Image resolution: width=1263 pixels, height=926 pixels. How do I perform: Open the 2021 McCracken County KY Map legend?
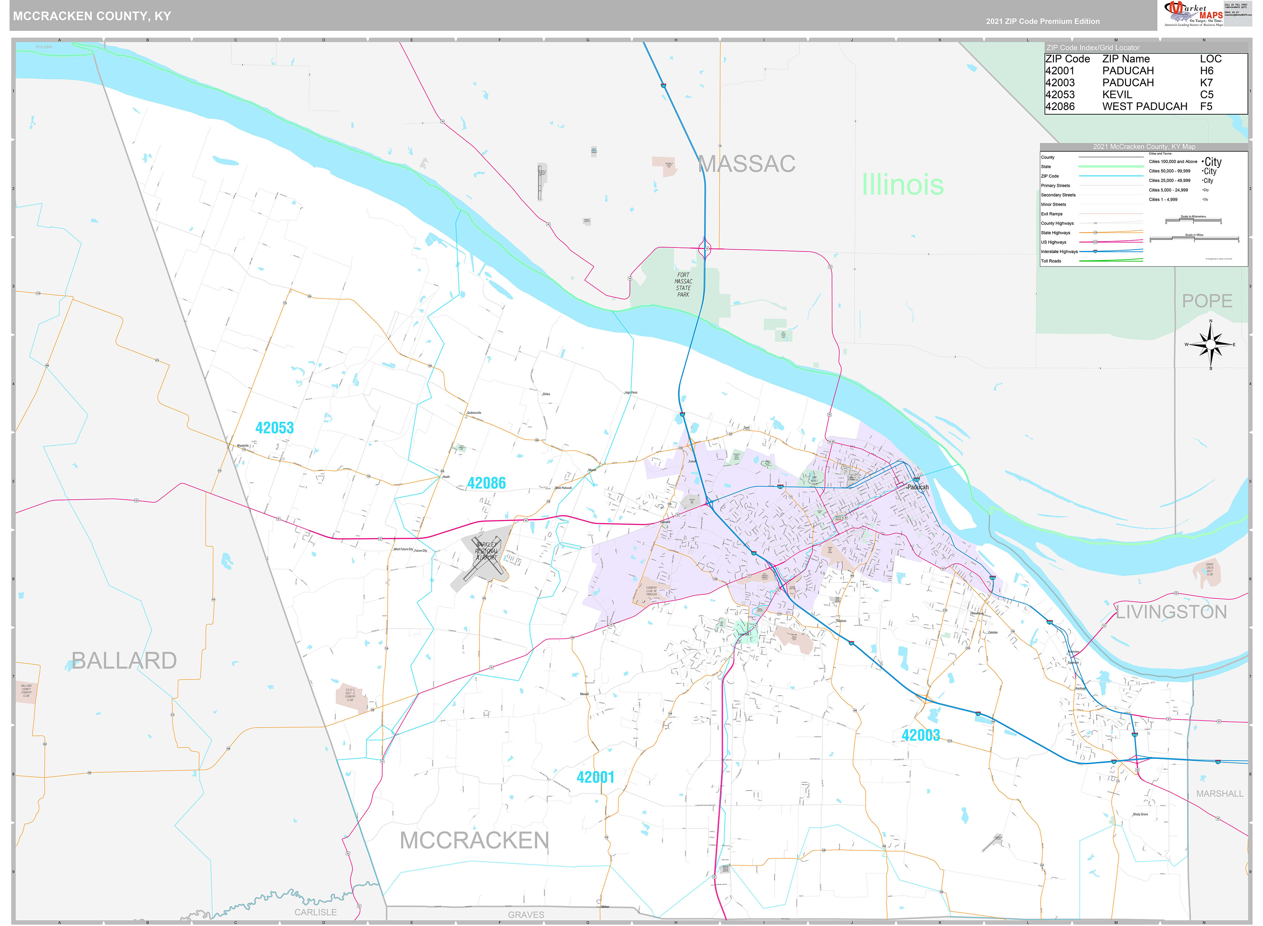click(1144, 146)
